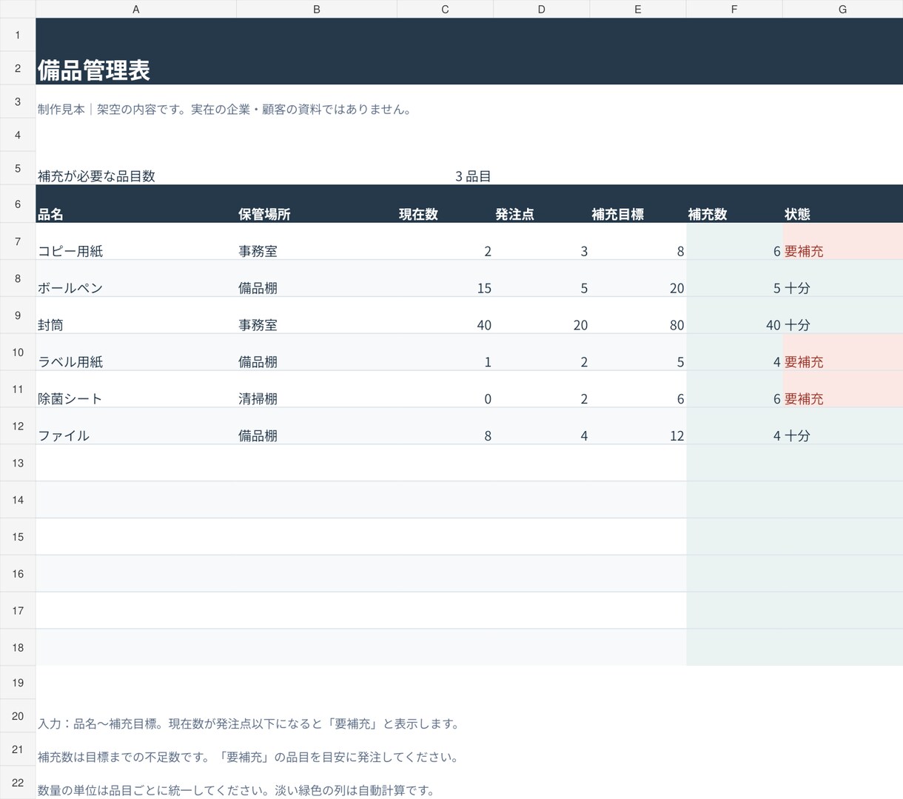The height and width of the screenshot is (799, 903).
Task: Select current count 8 for ファイル
Action: (445, 427)
